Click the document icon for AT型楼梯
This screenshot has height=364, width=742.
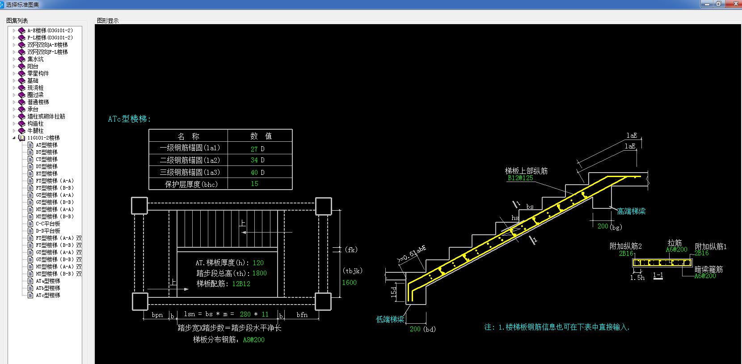pyautogui.click(x=30, y=145)
